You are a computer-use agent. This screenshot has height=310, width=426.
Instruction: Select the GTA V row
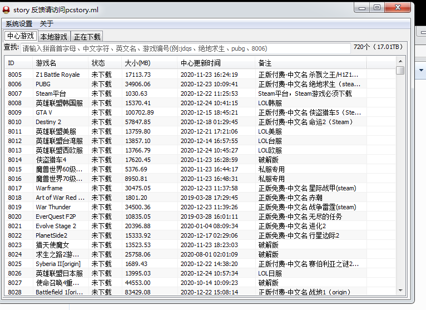200,112
